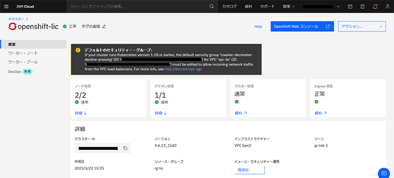Click the openshift-lic cluster title
The height and width of the screenshot is (178, 394).
(38, 26)
